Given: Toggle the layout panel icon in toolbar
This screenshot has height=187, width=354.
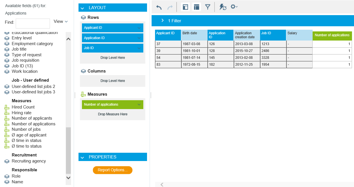Looking at the screenshot, I should click(196, 7).
